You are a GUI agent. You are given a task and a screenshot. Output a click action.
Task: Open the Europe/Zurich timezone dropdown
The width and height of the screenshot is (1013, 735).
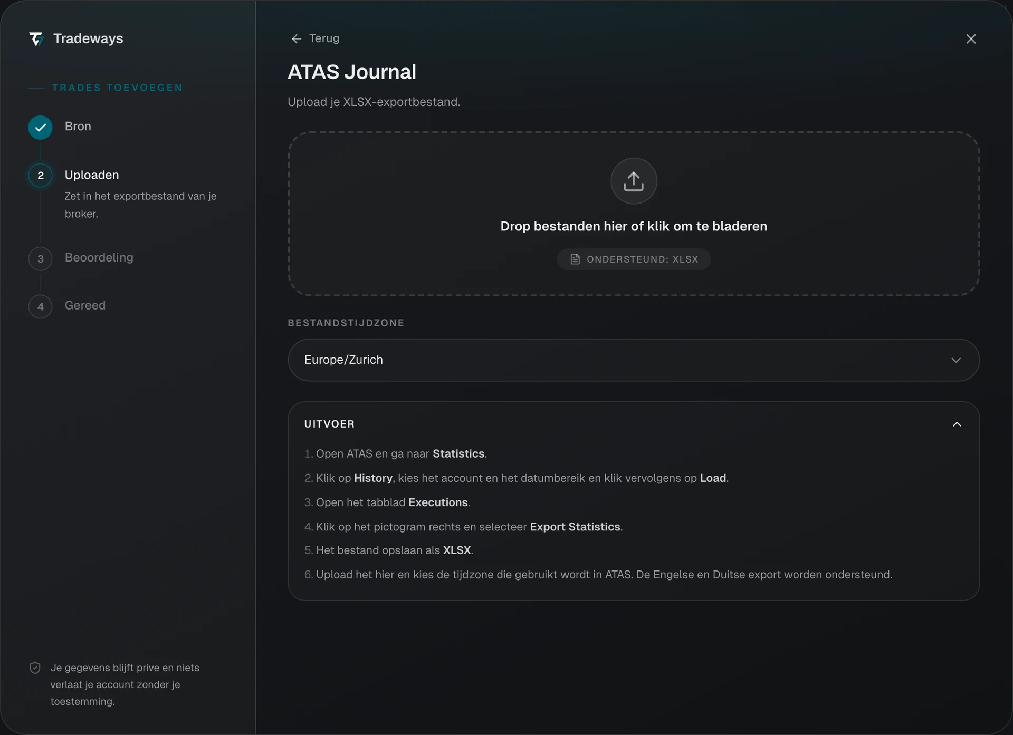point(634,360)
